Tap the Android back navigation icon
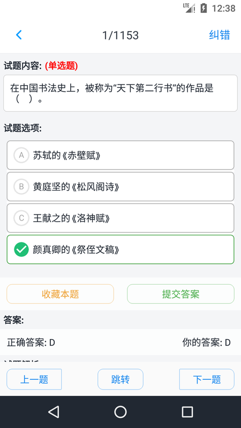This screenshot has width=241, height=428. coord(54,411)
